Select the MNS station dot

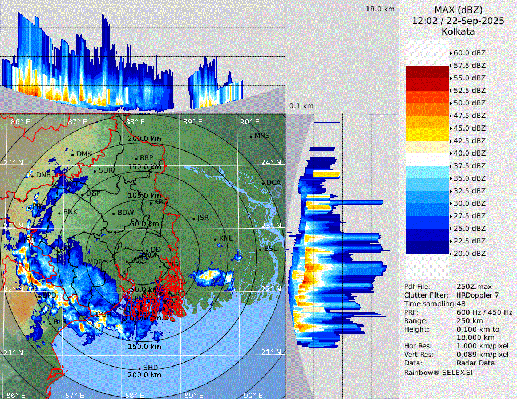pos(251,137)
